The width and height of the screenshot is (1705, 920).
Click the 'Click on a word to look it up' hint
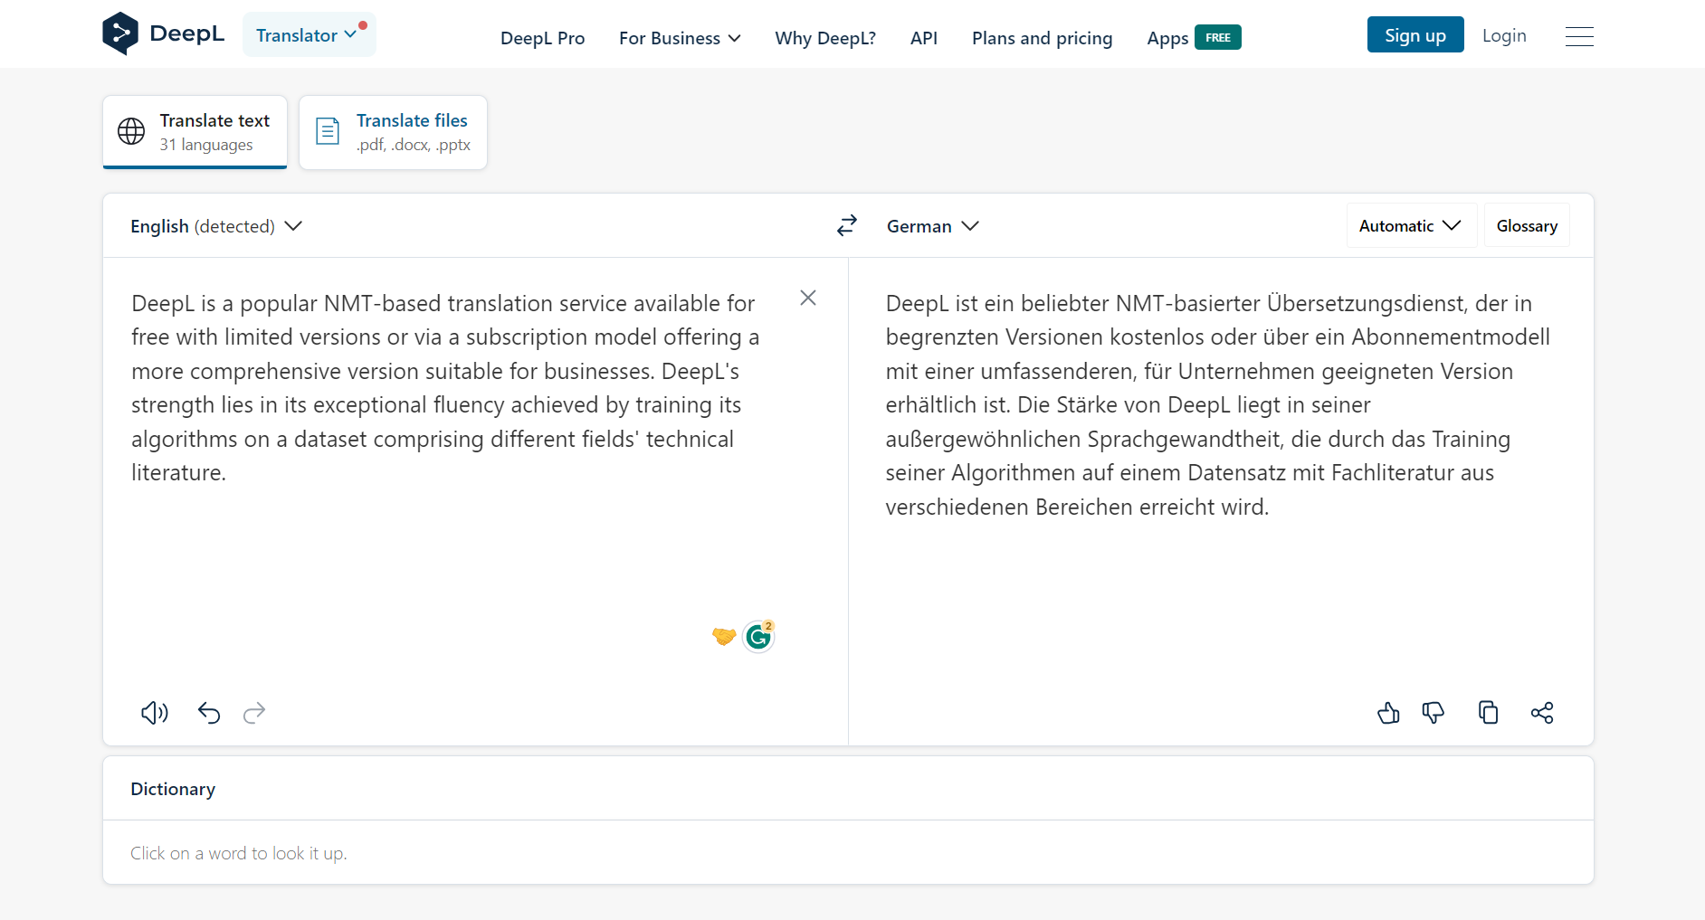(x=239, y=853)
